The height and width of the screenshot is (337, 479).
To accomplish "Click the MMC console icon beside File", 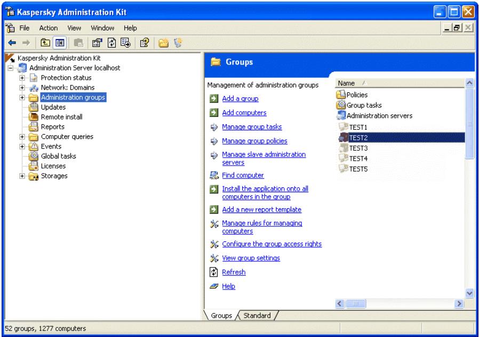I will click(x=10, y=28).
